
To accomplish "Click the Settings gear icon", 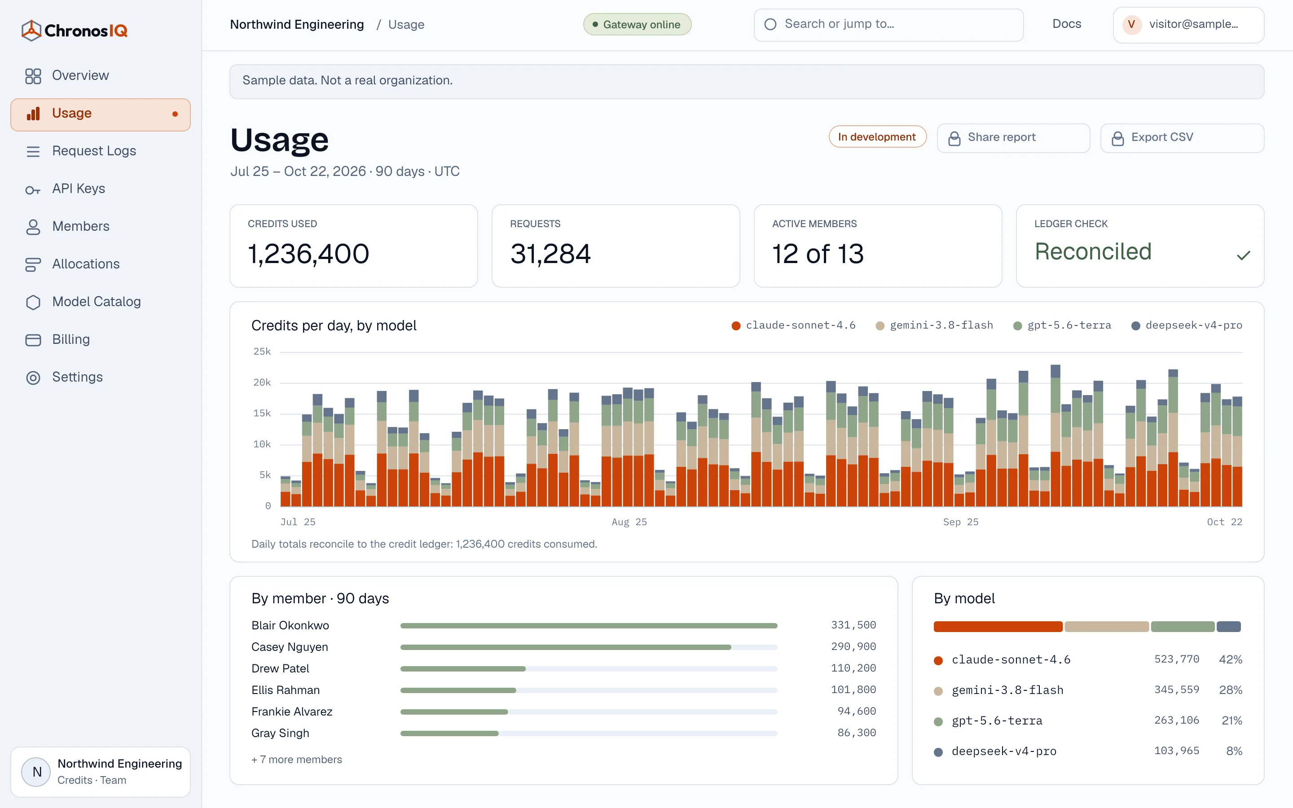I will pyautogui.click(x=33, y=378).
